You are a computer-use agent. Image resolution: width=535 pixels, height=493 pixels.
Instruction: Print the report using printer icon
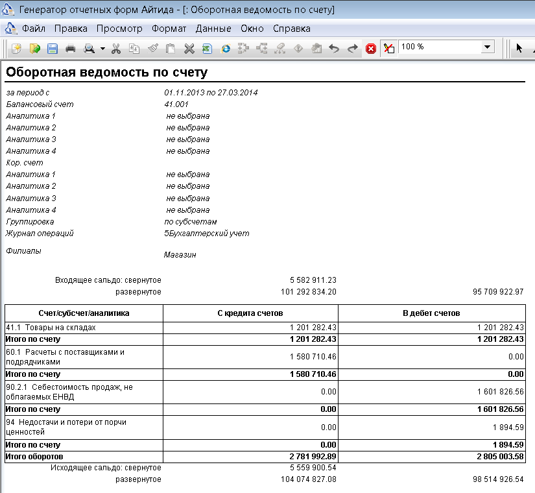click(70, 49)
